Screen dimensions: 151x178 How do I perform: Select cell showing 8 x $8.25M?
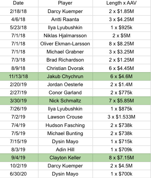point(122,44)
